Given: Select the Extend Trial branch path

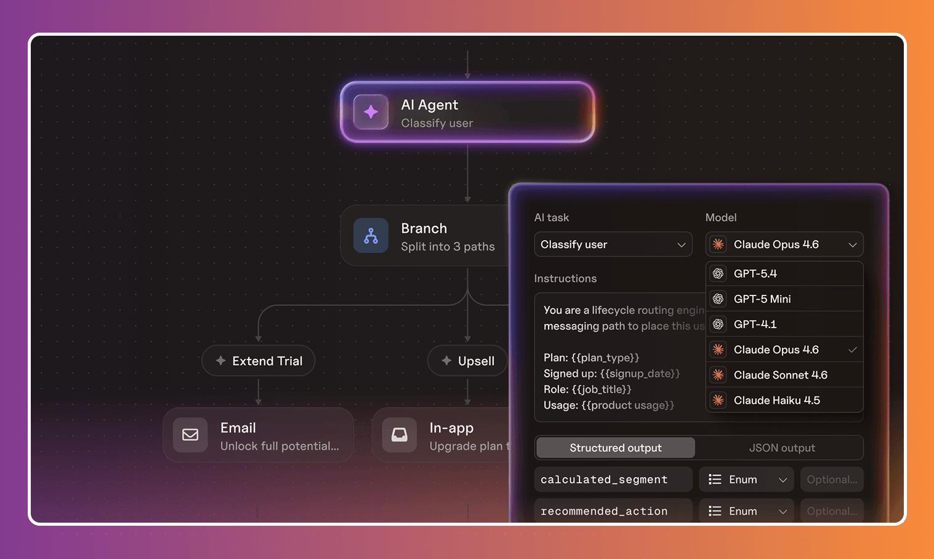Looking at the screenshot, I should (x=259, y=361).
